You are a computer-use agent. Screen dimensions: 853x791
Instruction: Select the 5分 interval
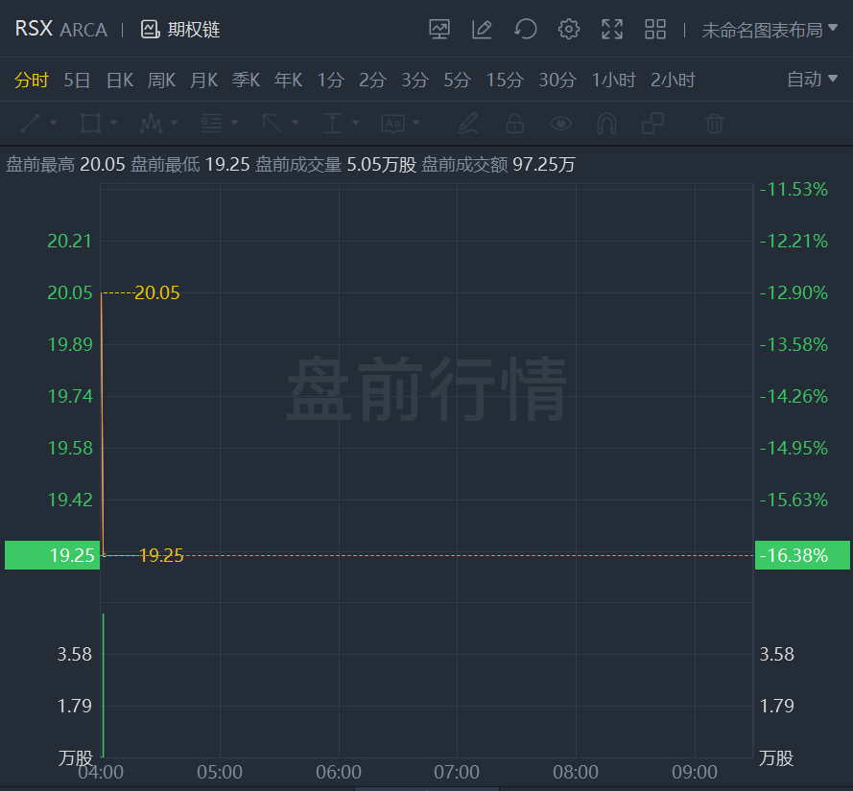457,80
